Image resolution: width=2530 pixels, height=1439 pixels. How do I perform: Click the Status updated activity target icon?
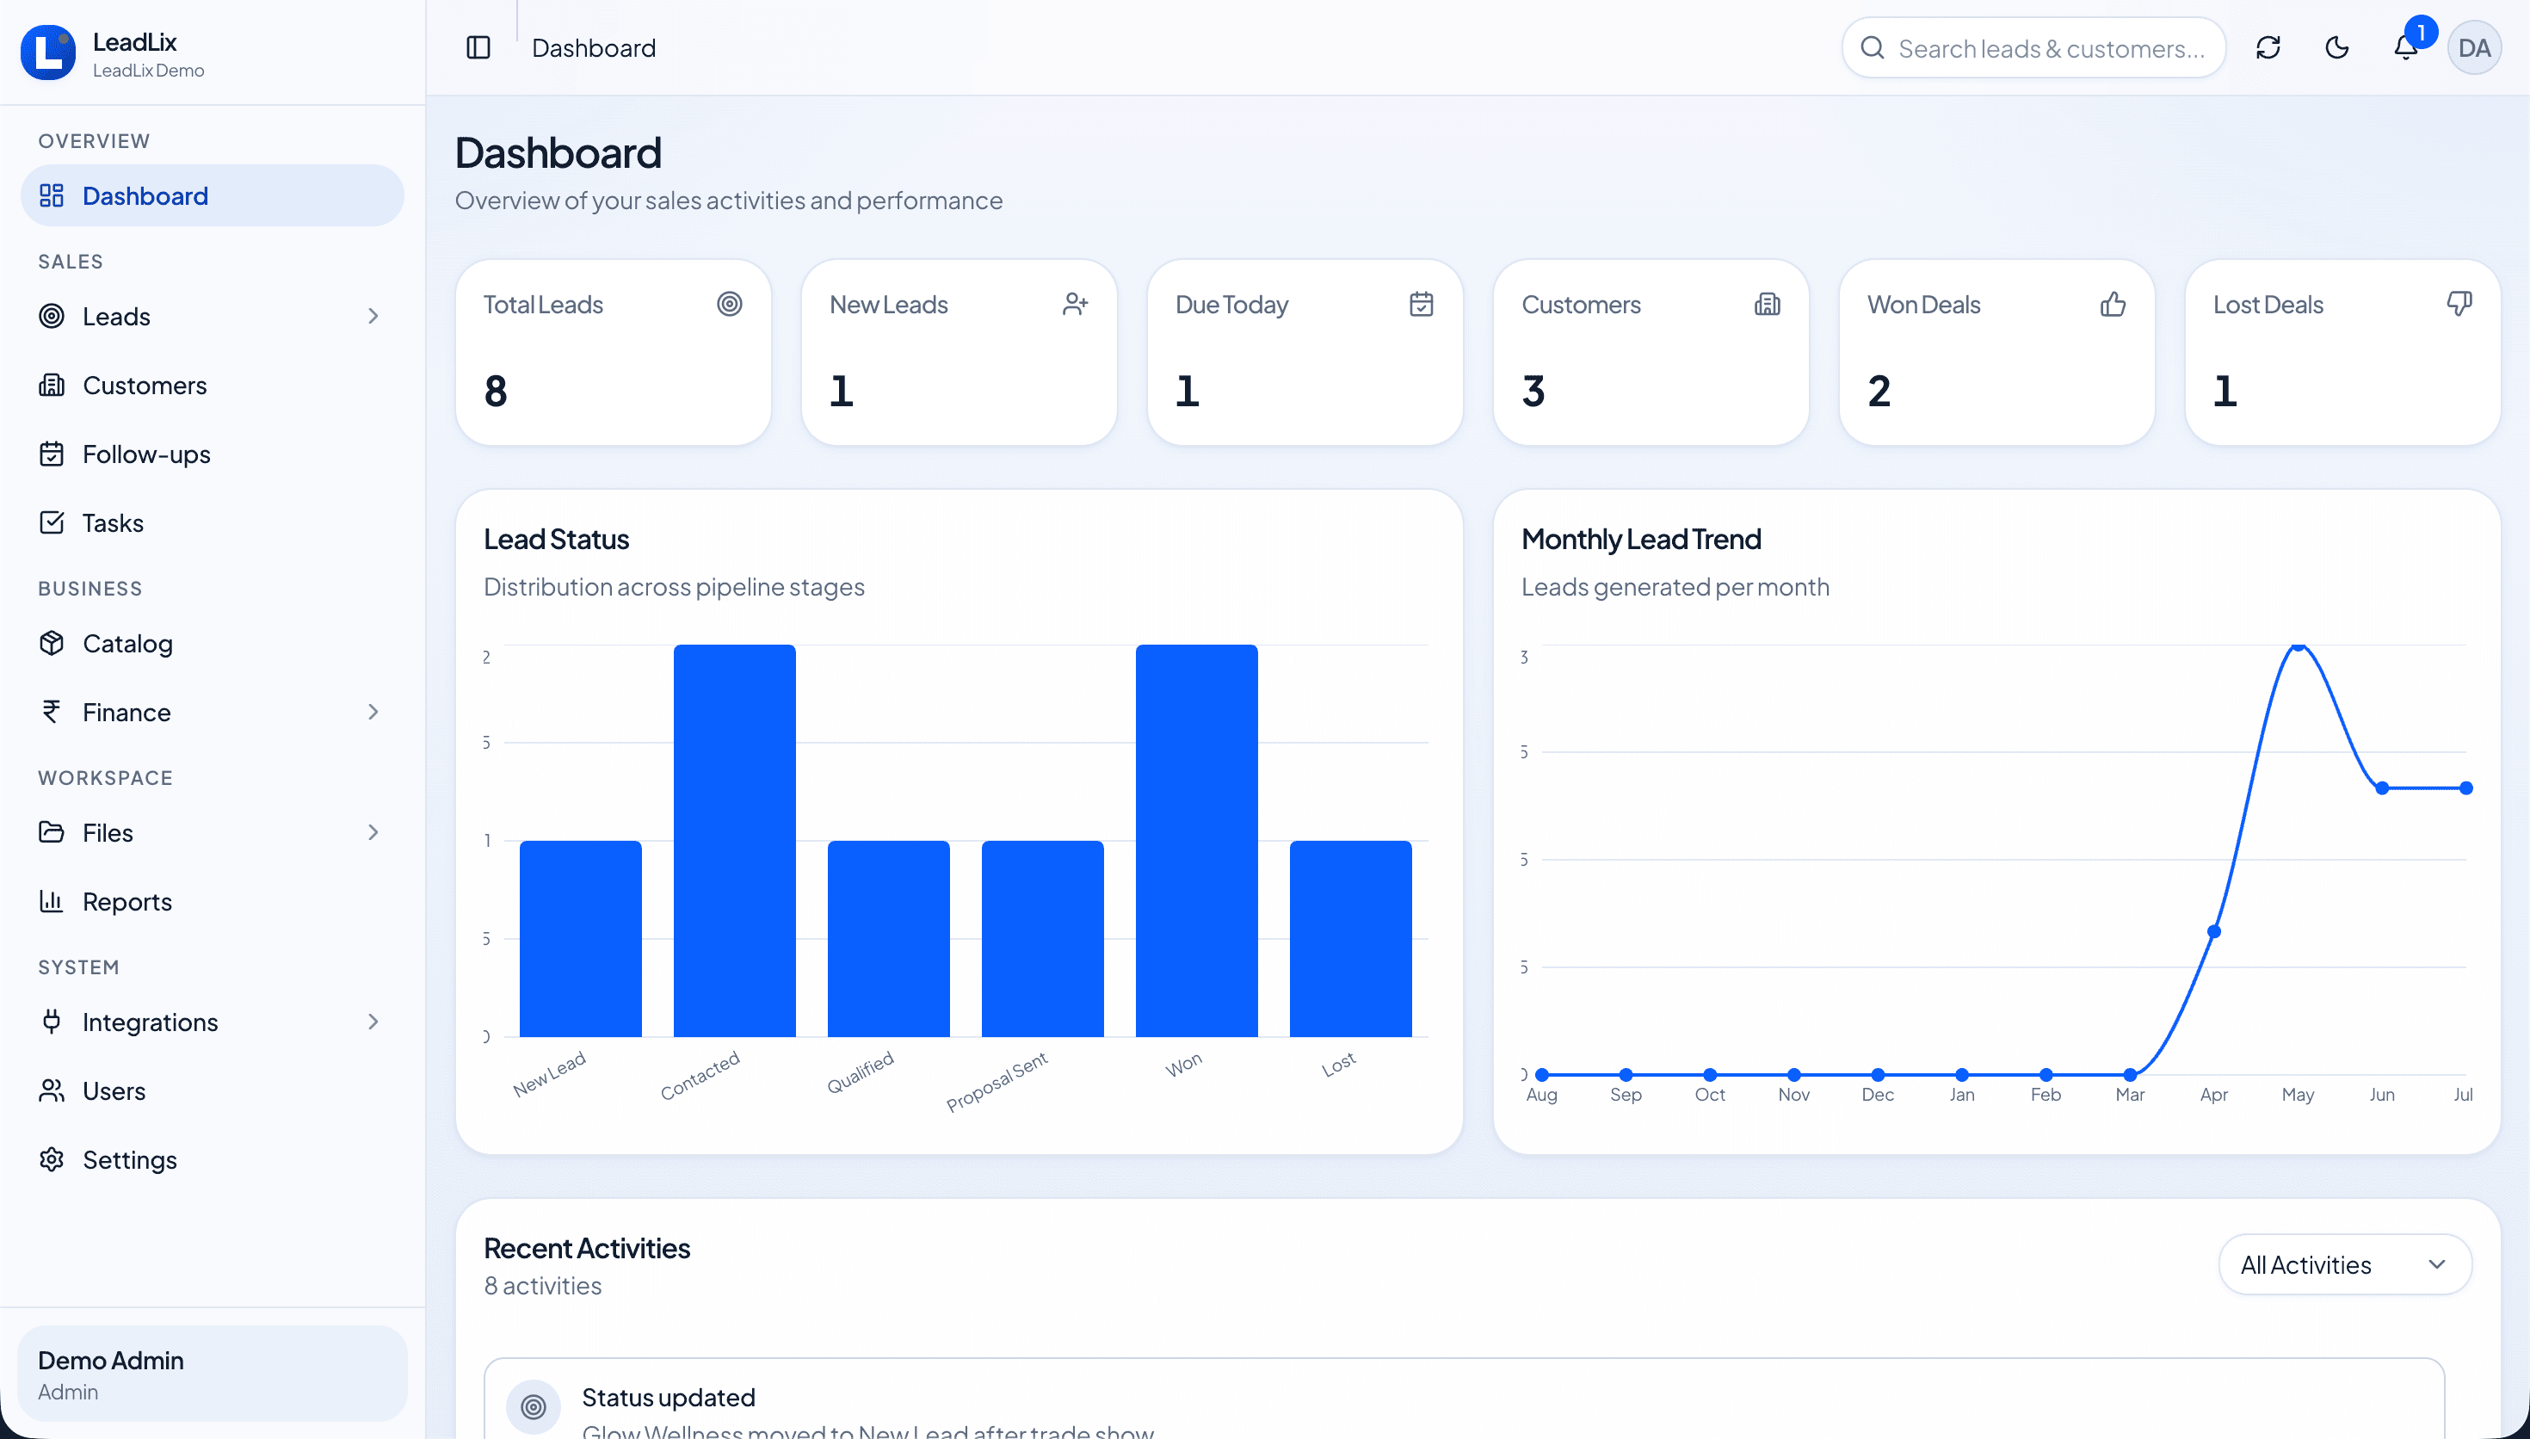point(534,1406)
